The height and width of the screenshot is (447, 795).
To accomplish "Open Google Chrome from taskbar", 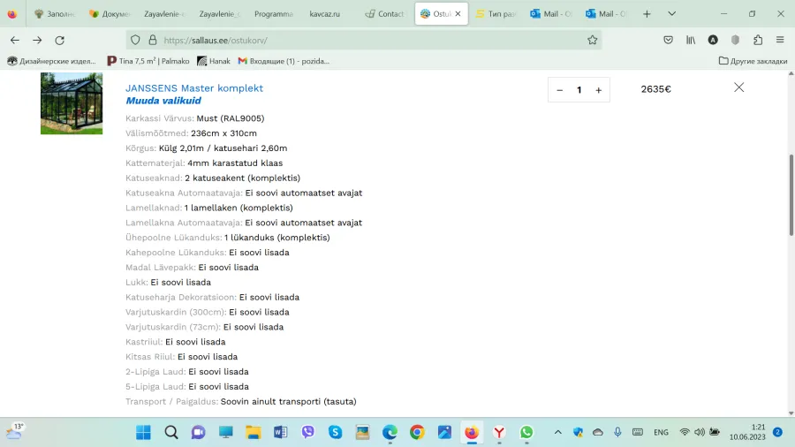I will pos(417,432).
